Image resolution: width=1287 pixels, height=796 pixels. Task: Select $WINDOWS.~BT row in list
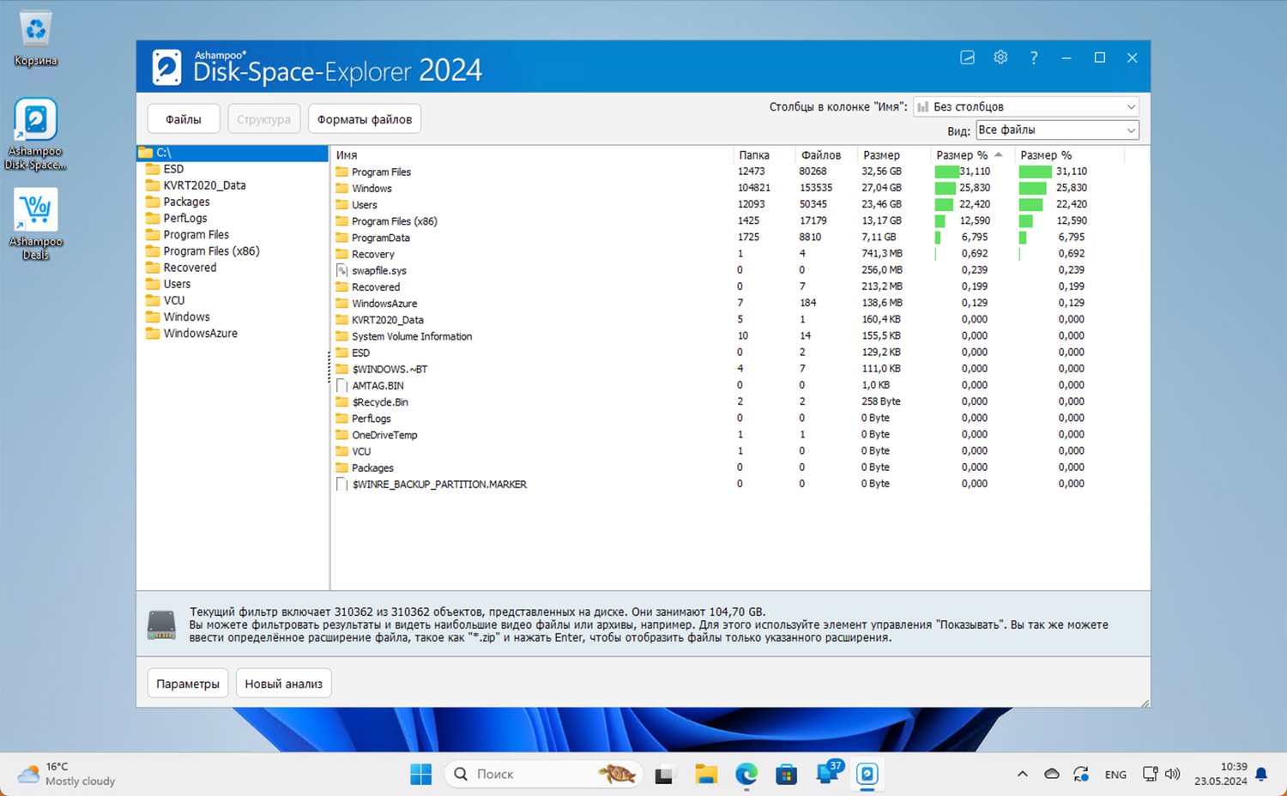[728, 369]
